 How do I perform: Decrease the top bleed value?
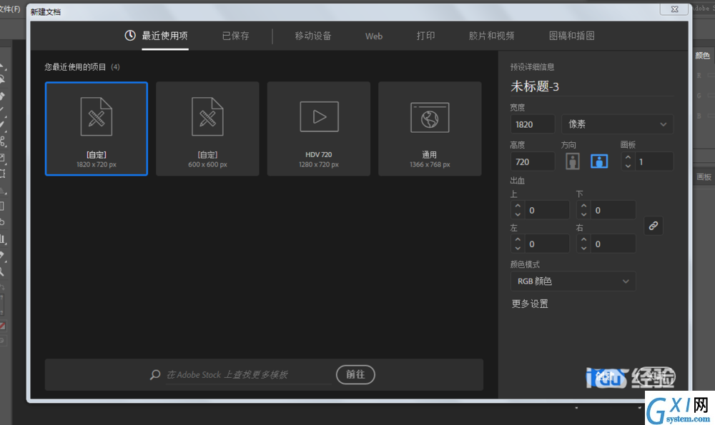[x=518, y=214]
